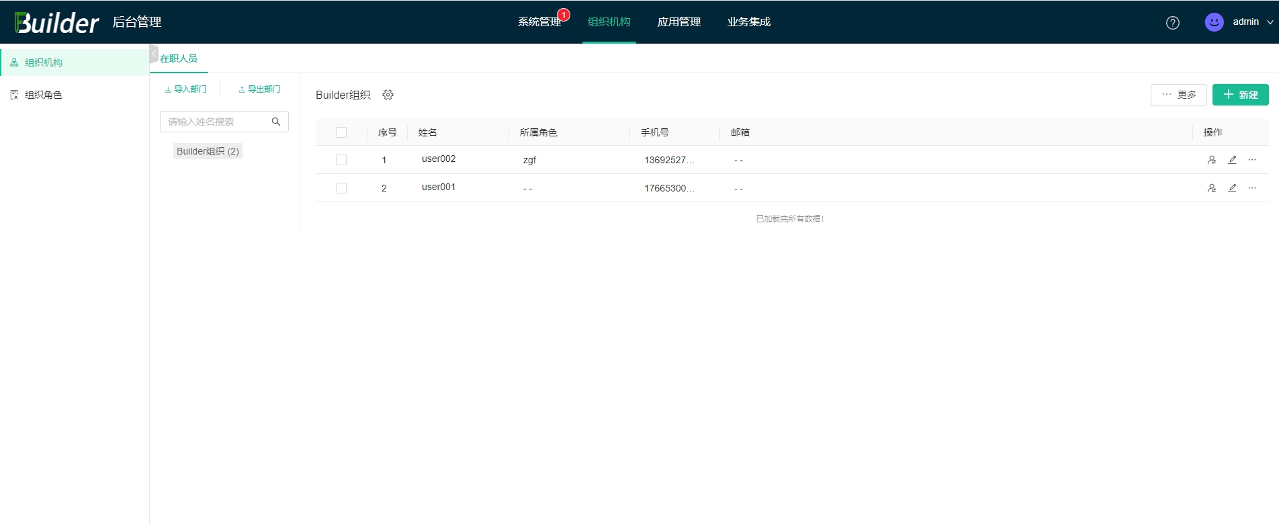Click assign-user icon in user002 row

point(1212,160)
